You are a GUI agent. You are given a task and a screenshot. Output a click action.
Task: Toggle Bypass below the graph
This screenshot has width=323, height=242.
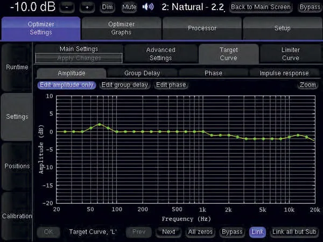pyautogui.click(x=232, y=232)
